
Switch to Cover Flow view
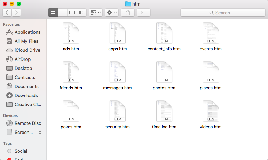click(82, 13)
